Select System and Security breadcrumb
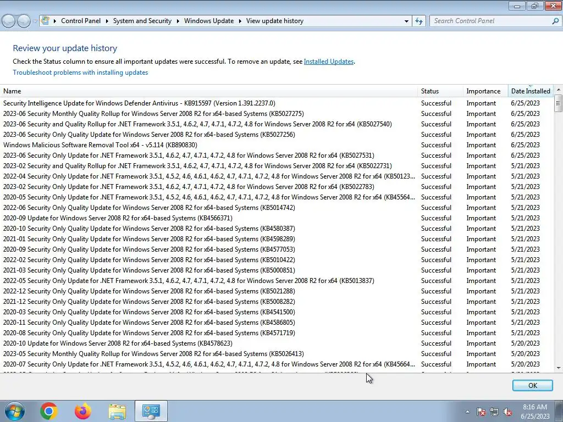Screen dimensions: 563x422 coord(142,21)
